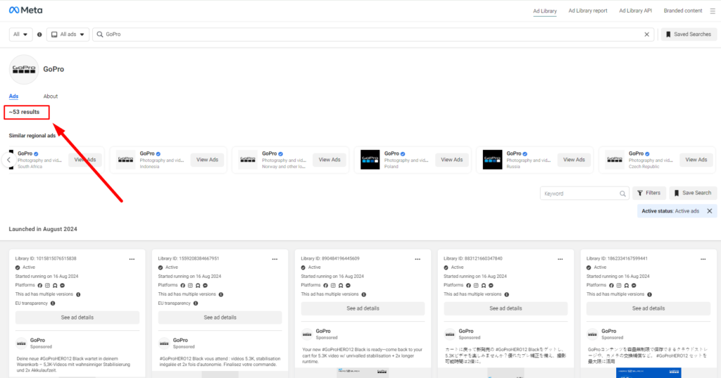Screen dimensions: 721x378
Task: Click multiple versions info icon on third ad
Action: pos(364,294)
